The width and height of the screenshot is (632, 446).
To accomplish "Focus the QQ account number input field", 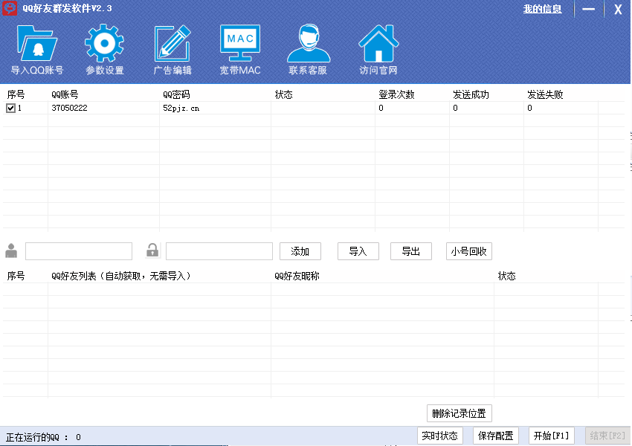I will click(79, 251).
